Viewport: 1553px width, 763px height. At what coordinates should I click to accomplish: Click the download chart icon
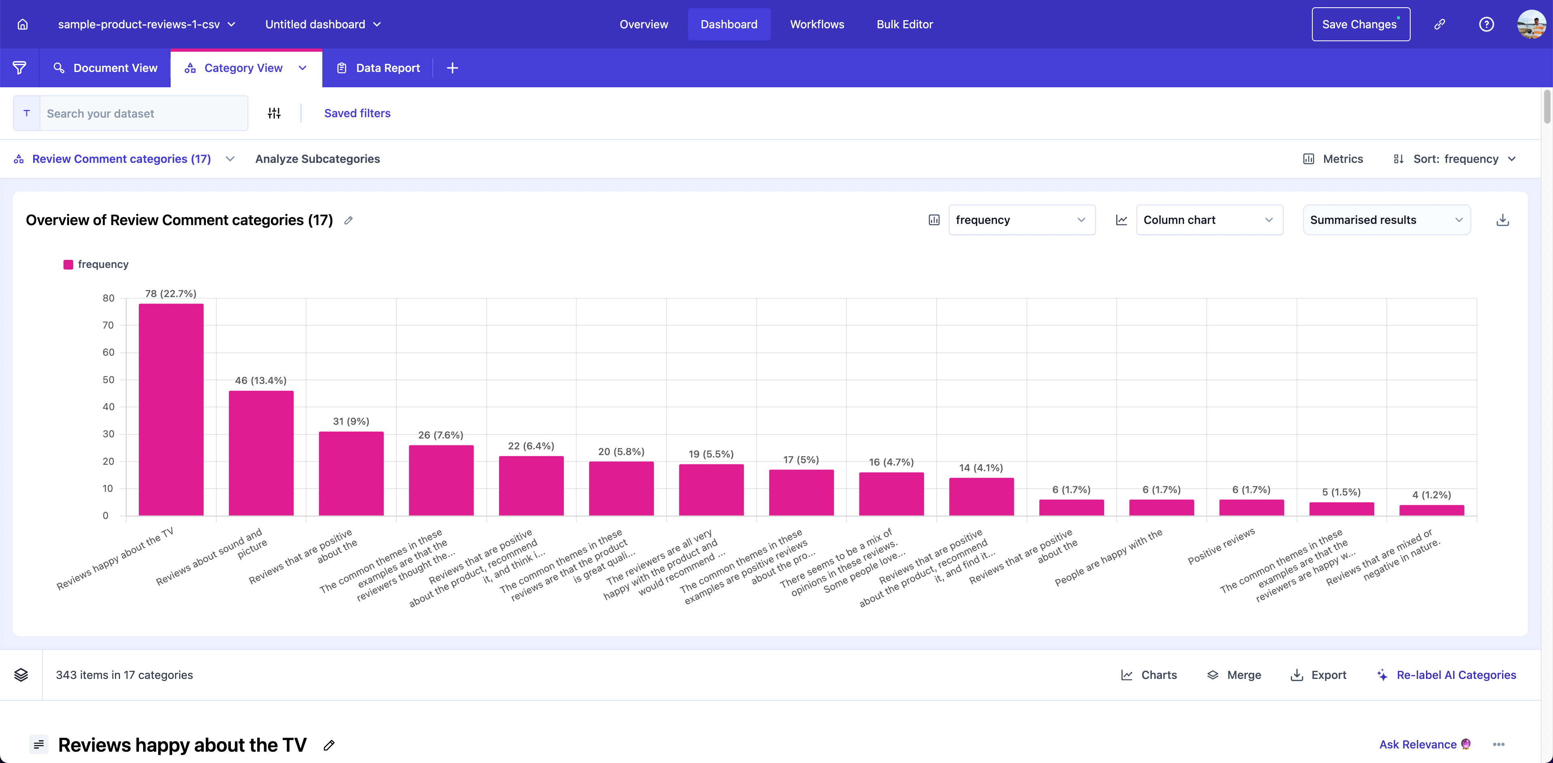click(x=1502, y=220)
